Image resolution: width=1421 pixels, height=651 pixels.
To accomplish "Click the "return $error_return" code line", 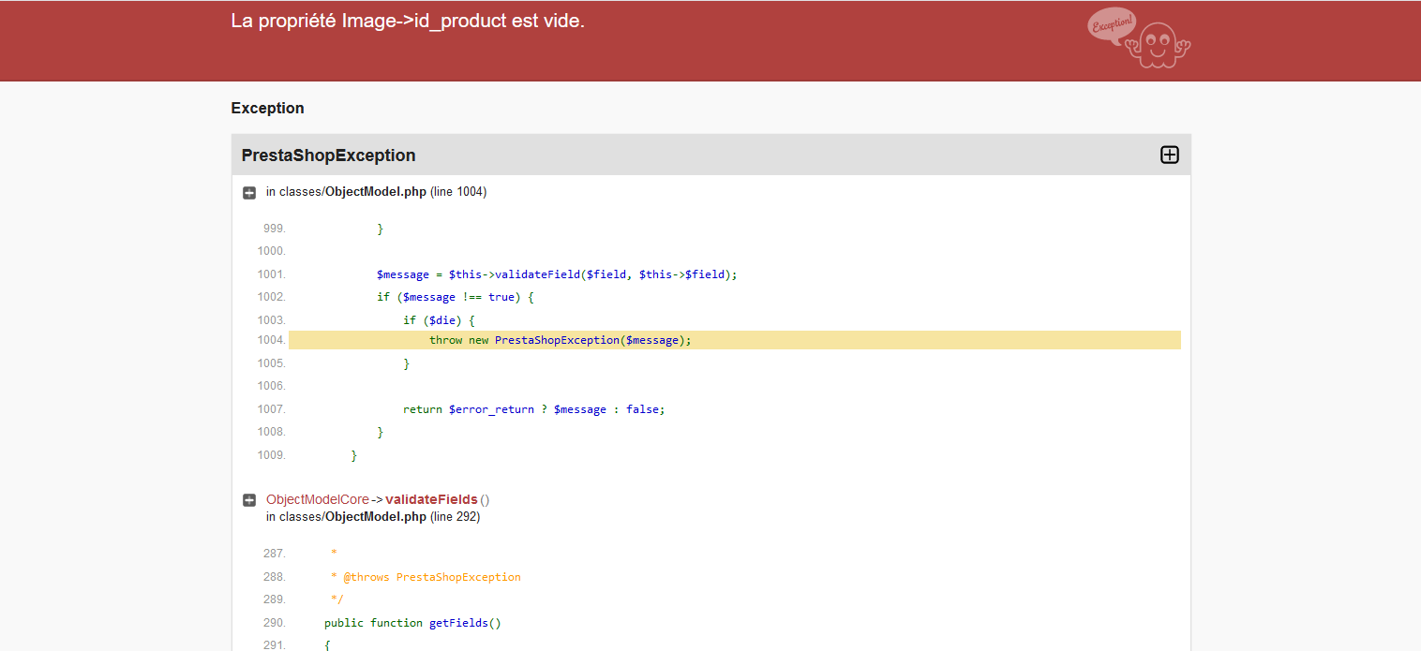I will click(533, 409).
